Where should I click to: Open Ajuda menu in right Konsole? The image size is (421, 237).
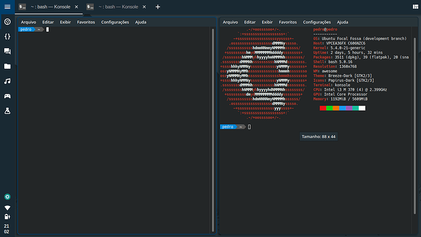pyautogui.click(x=343, y=23)
